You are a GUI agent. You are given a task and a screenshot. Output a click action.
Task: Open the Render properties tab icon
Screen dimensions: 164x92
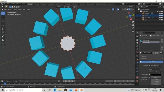click(137, 40)
